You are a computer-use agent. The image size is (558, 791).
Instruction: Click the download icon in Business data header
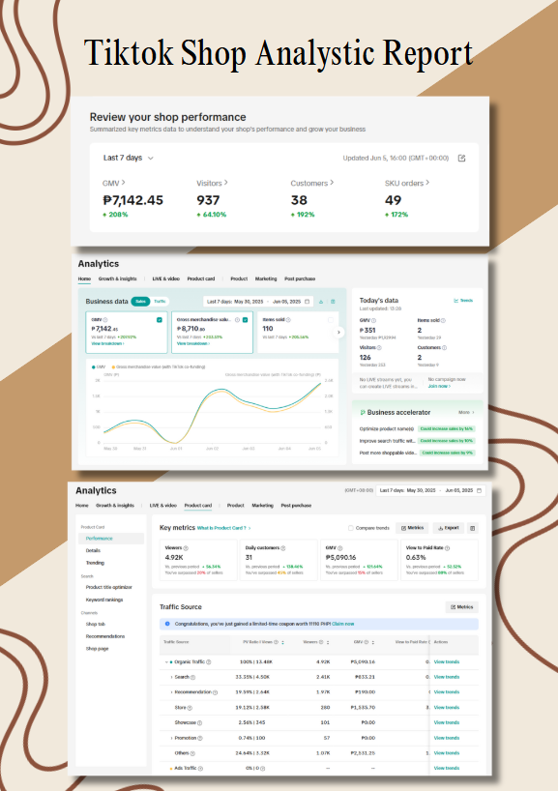(321, 302)
